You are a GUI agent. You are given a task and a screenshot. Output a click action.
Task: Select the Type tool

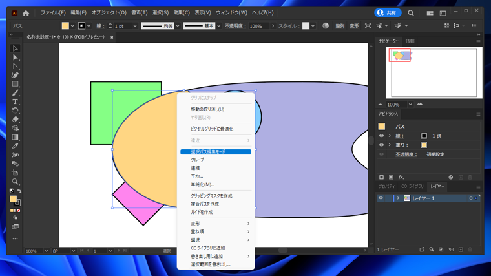pyautogui.click(x=15, y=101)
